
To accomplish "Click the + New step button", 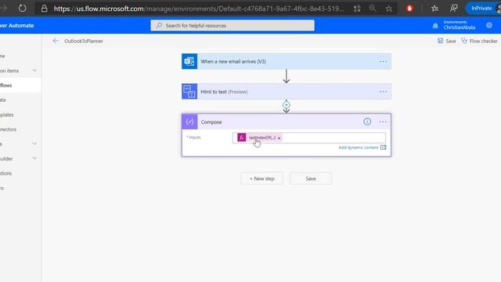I will 262,179.
